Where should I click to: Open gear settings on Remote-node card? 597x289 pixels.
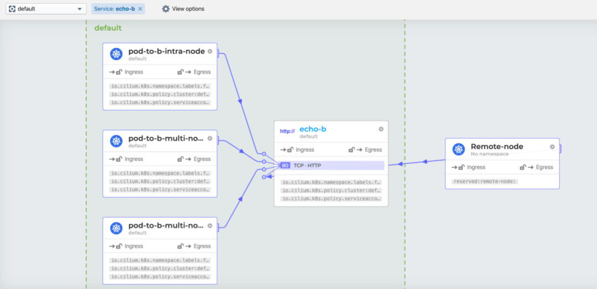coord(552,146)
